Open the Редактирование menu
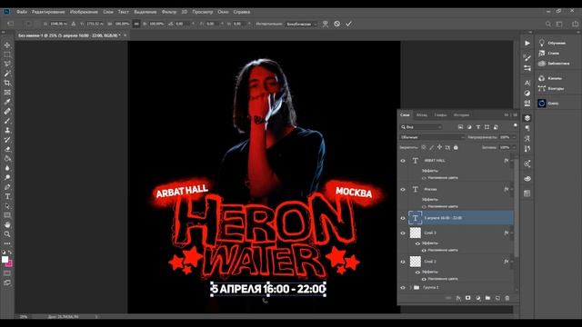This screenshot has height=327, width=582. click(x=48, y=12)
